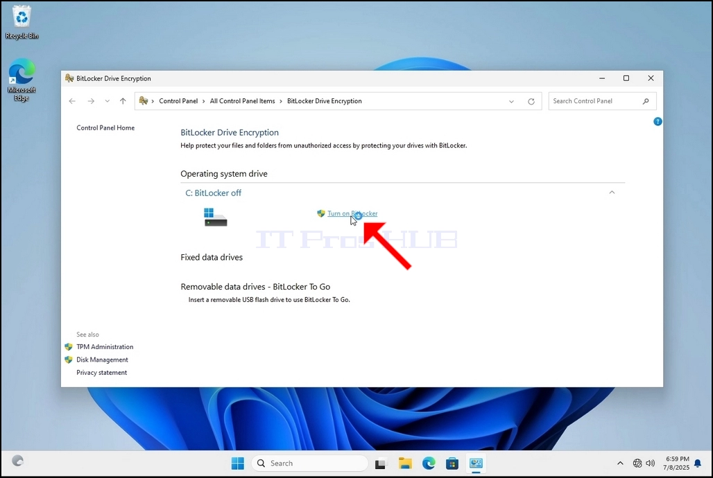
Task: Open Microsoft Store from taskbar
Action: (452, 463)
